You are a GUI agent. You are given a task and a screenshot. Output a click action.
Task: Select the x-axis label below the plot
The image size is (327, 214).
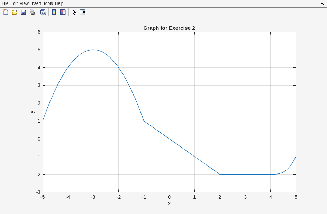coord(169,203)
